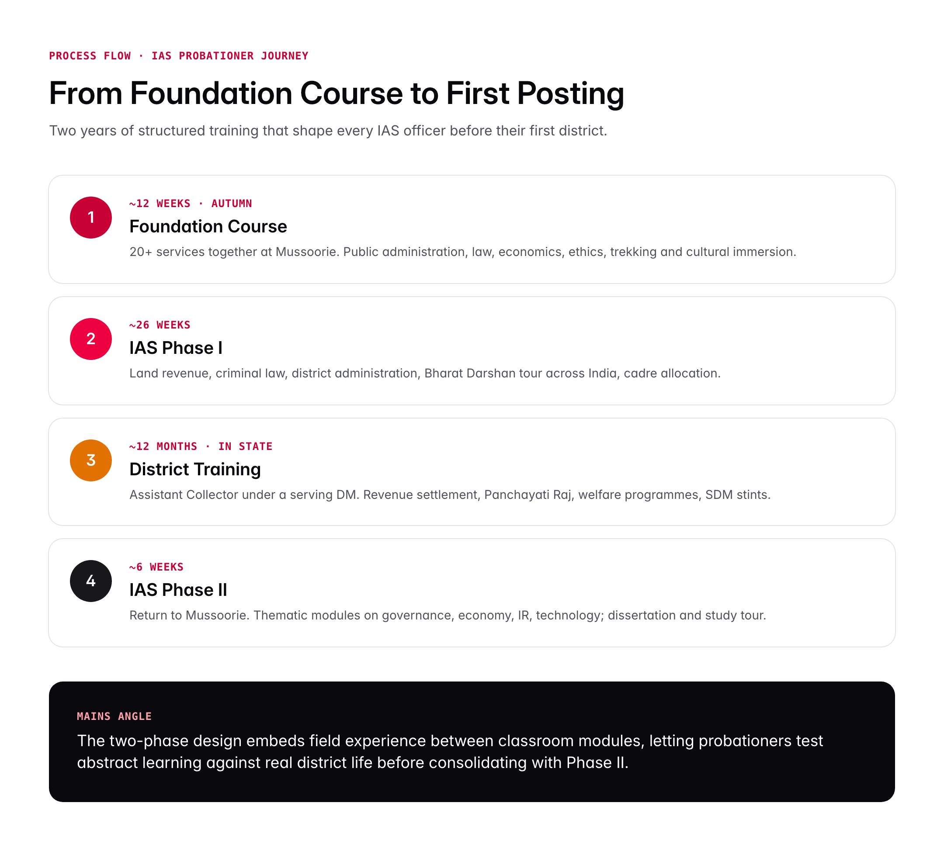Click the "MAINS ANGLE" label
This screenshot has width=944, height=851.
click(x=114, y=716)
